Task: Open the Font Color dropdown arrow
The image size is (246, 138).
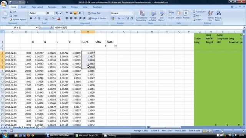Action: point(61,18)
